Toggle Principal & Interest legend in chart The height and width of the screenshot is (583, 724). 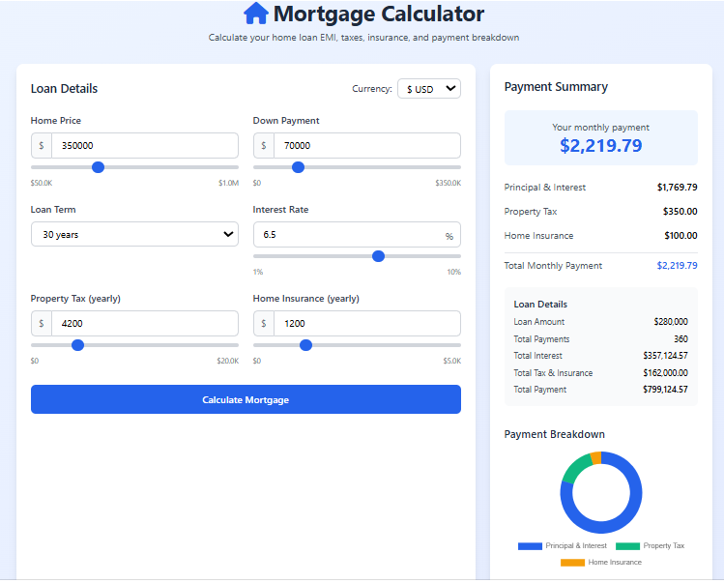point(563,546)
